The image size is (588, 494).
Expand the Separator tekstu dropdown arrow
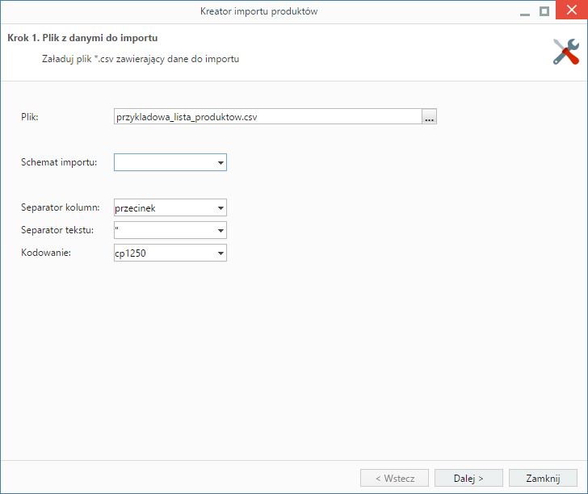(x=220, y=230)
